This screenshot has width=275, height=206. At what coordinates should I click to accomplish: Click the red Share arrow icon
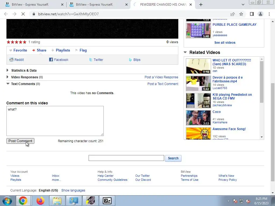point(34,50)
